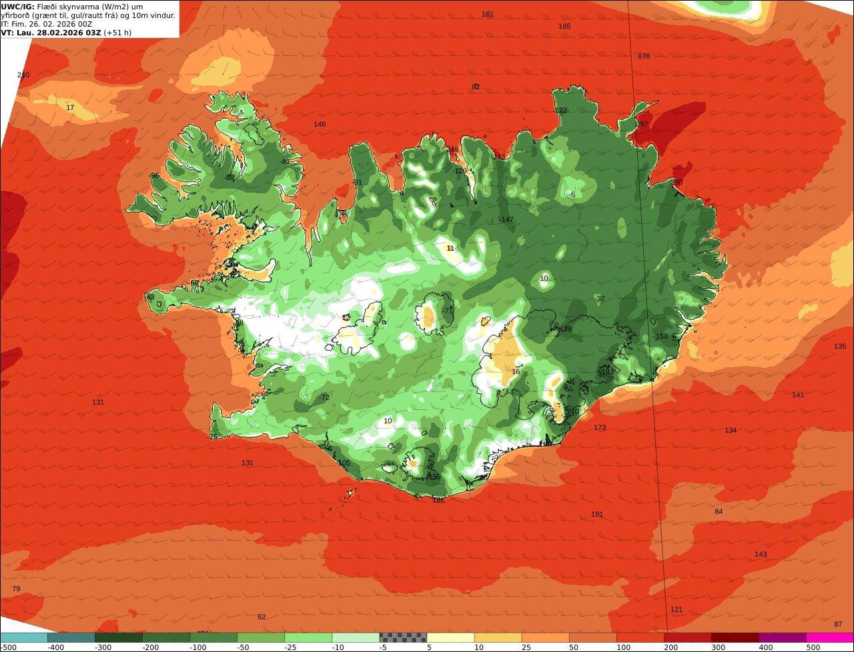Select the pale yellow 5 to 10 swatch
The image size is (854, 652).
click(x=450, y=637)
